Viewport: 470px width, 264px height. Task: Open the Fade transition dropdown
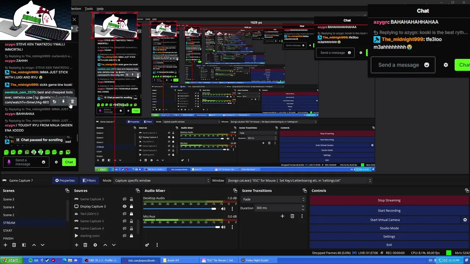pyautogui.click(x=273, y=199)
